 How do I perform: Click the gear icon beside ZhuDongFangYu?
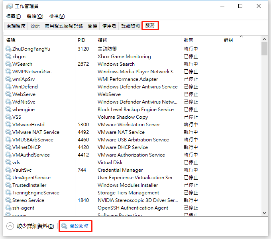tap(8, 49)
